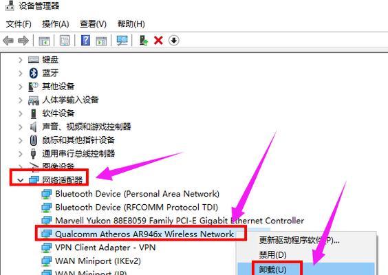Open the Help question mark toolbar icon
Viewport: 388px width, 275px height.
pos(85,41)
